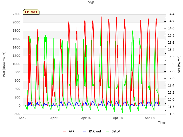Click the 2000 left axis tick label
The image size is (183, 137).
17,23
